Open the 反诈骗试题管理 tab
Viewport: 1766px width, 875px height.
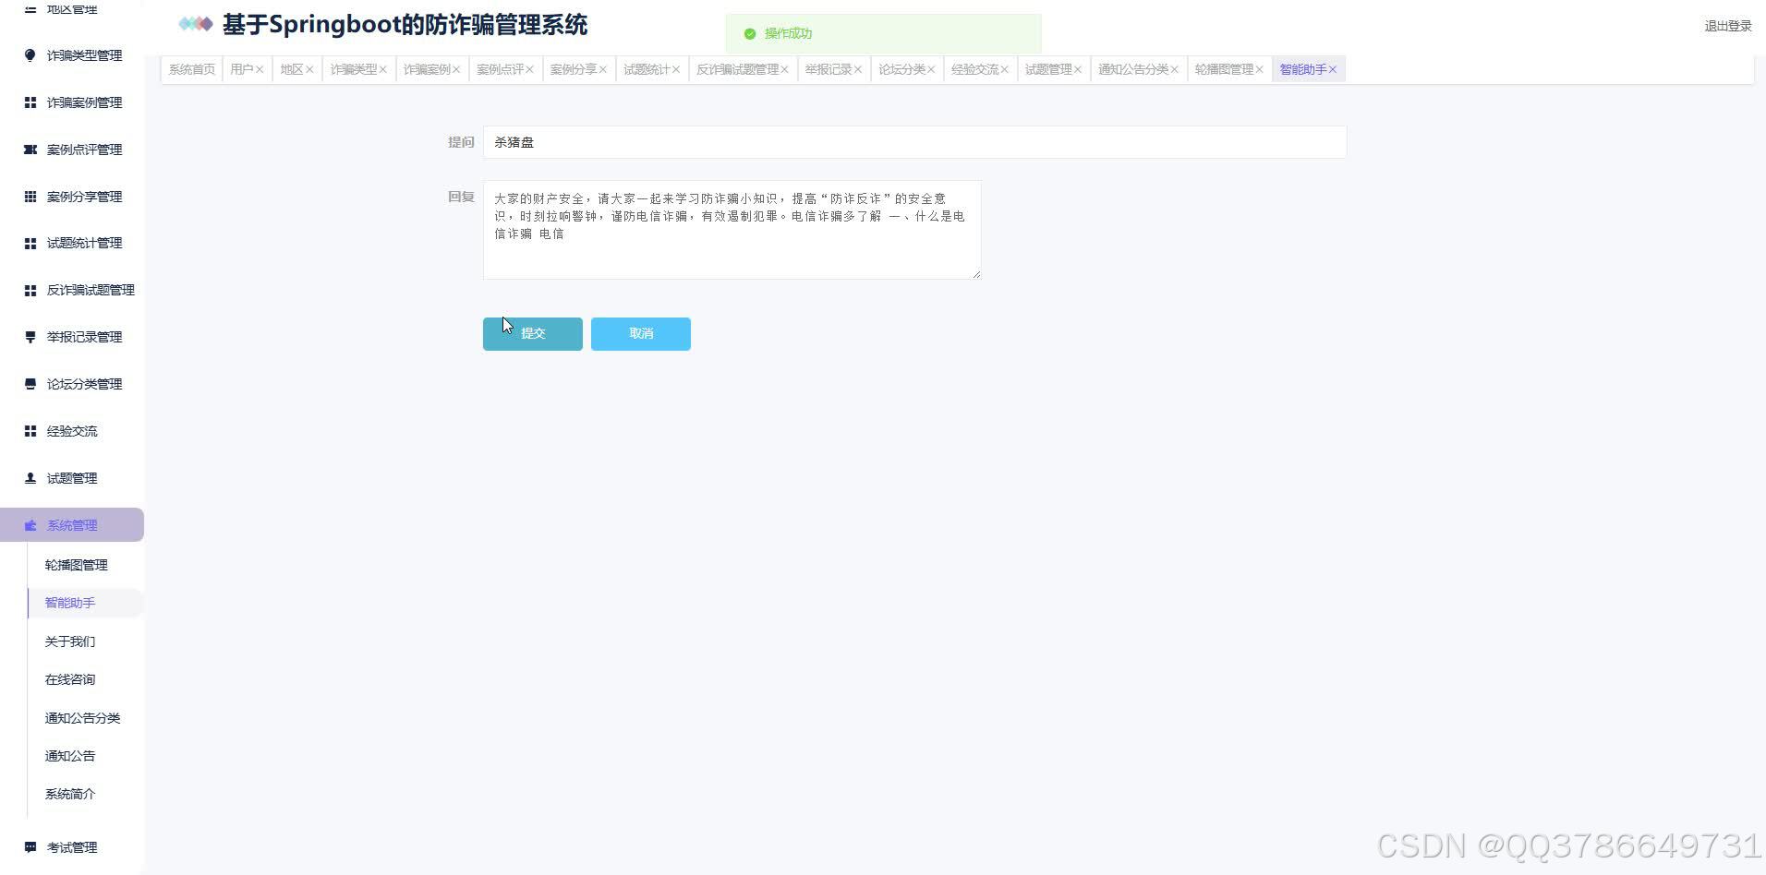pyautogui.click(x=738, y=68)
